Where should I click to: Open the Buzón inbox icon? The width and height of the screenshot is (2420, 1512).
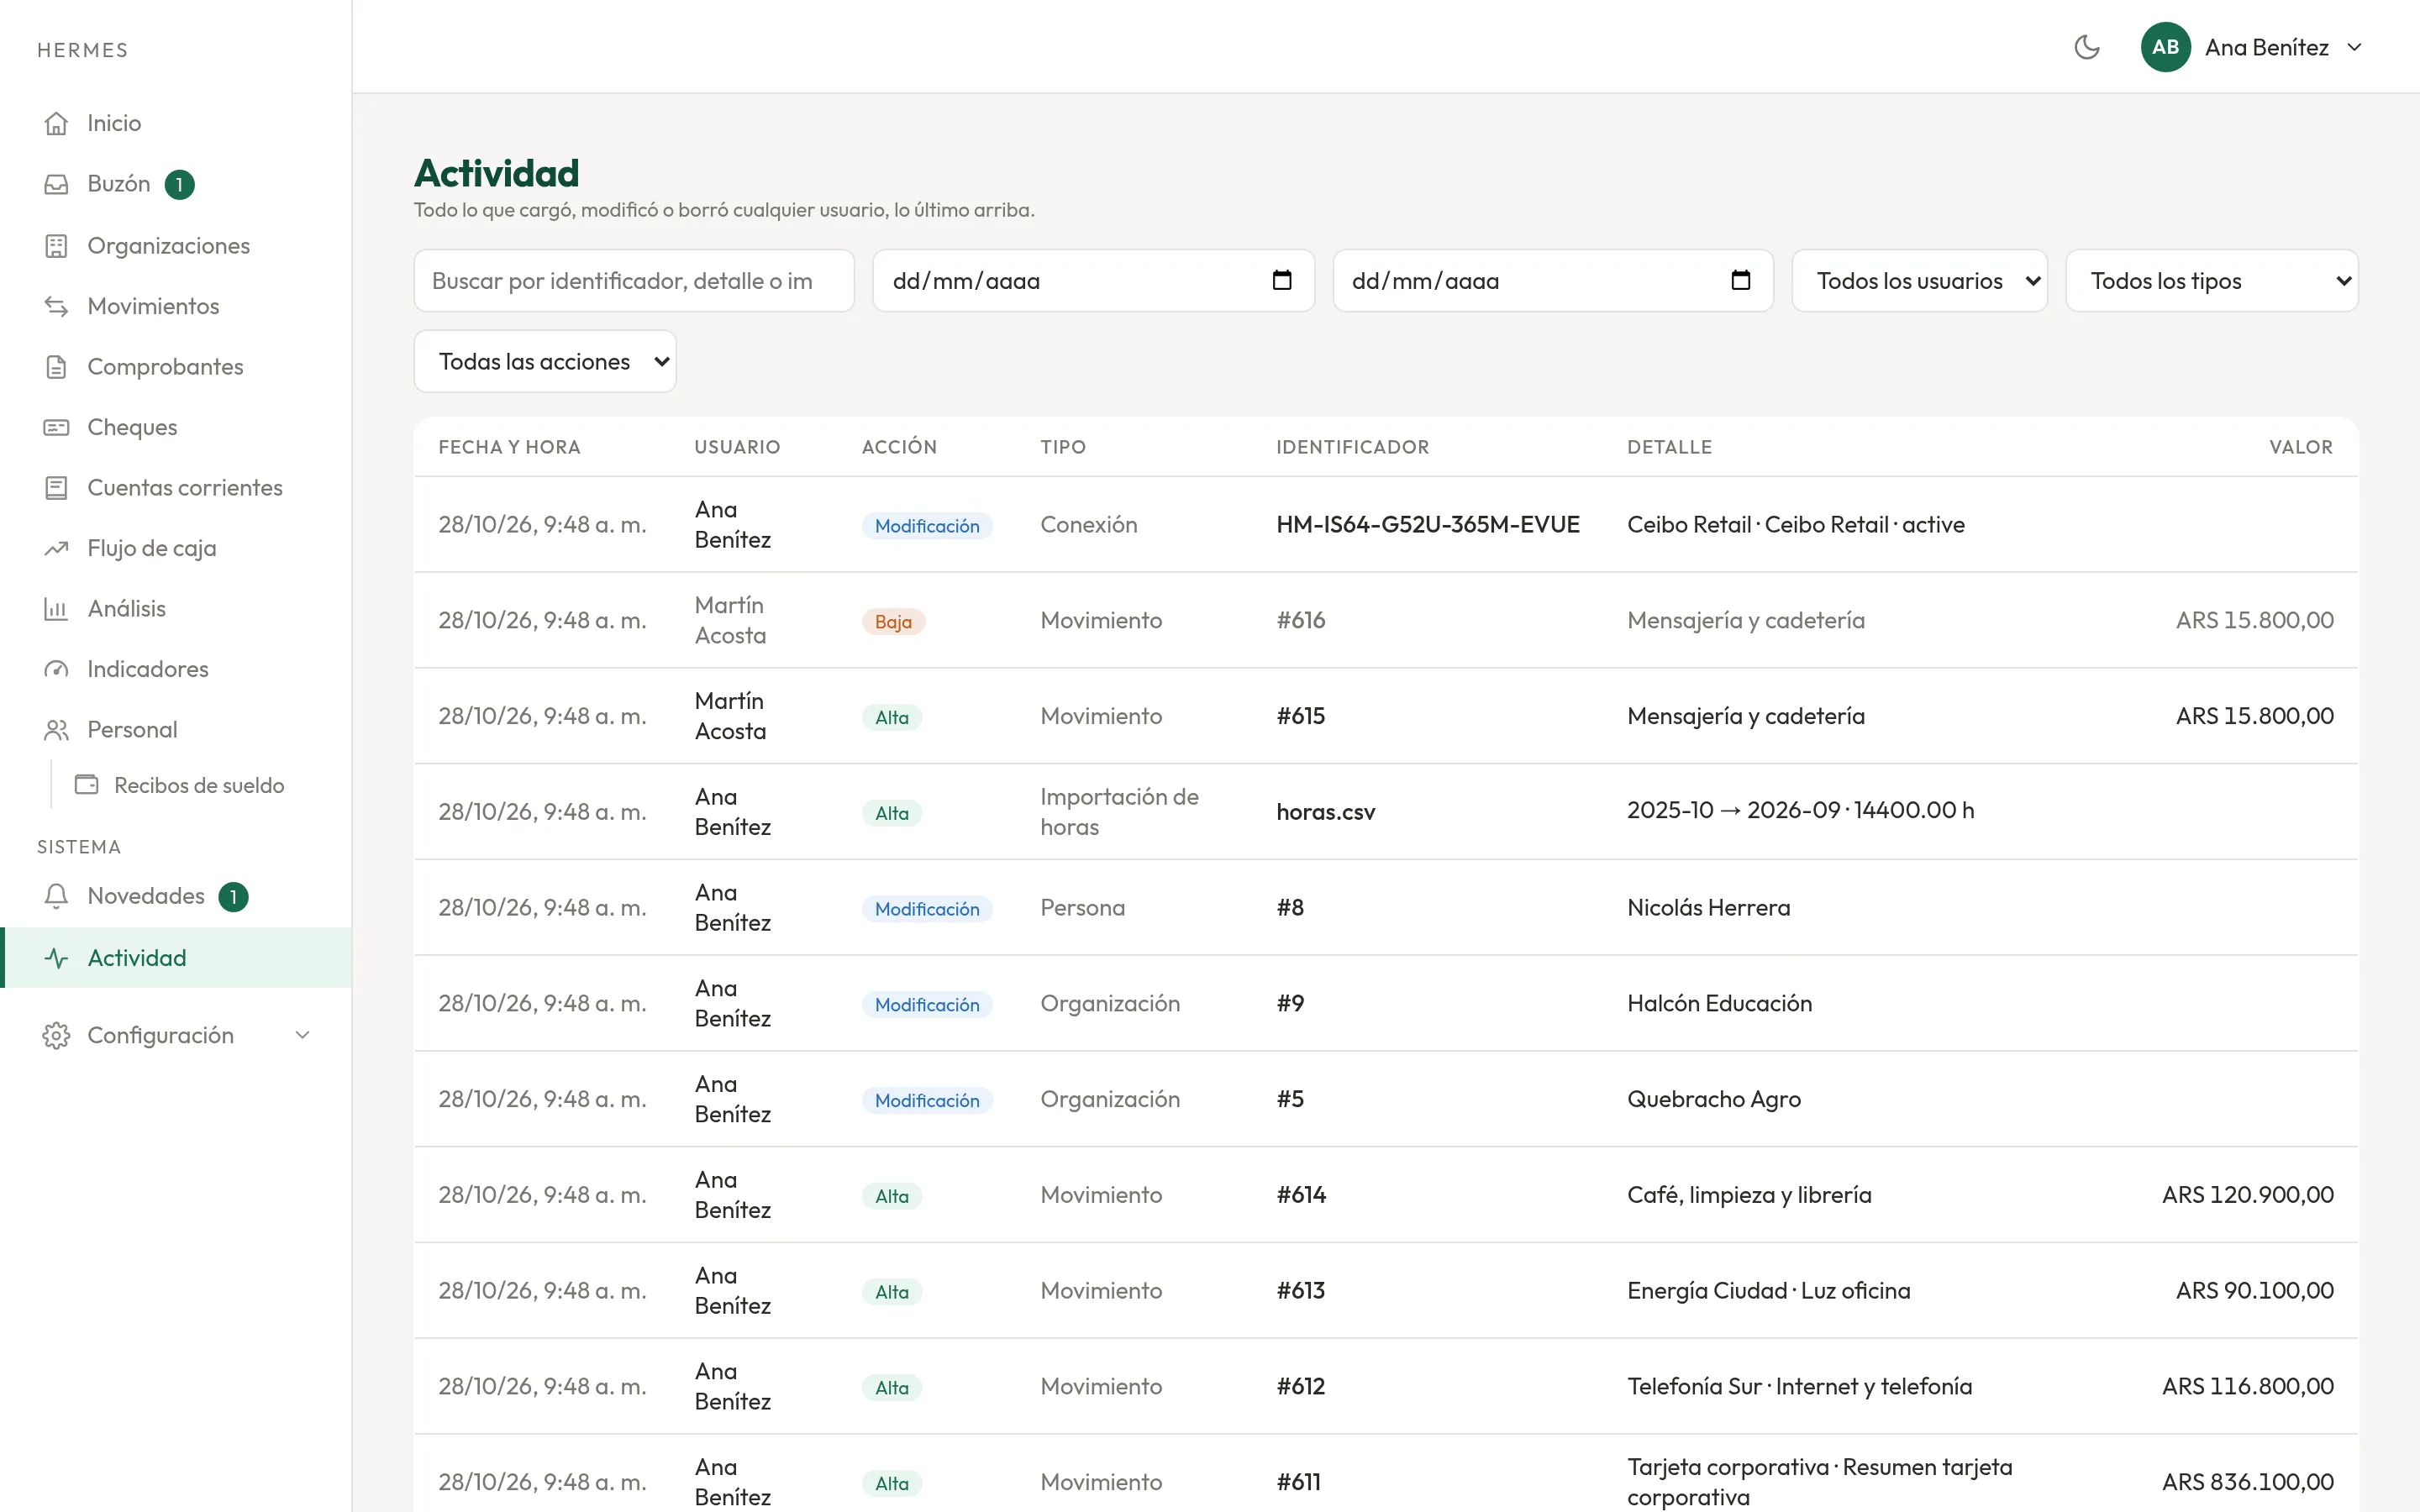coord(56,184)
